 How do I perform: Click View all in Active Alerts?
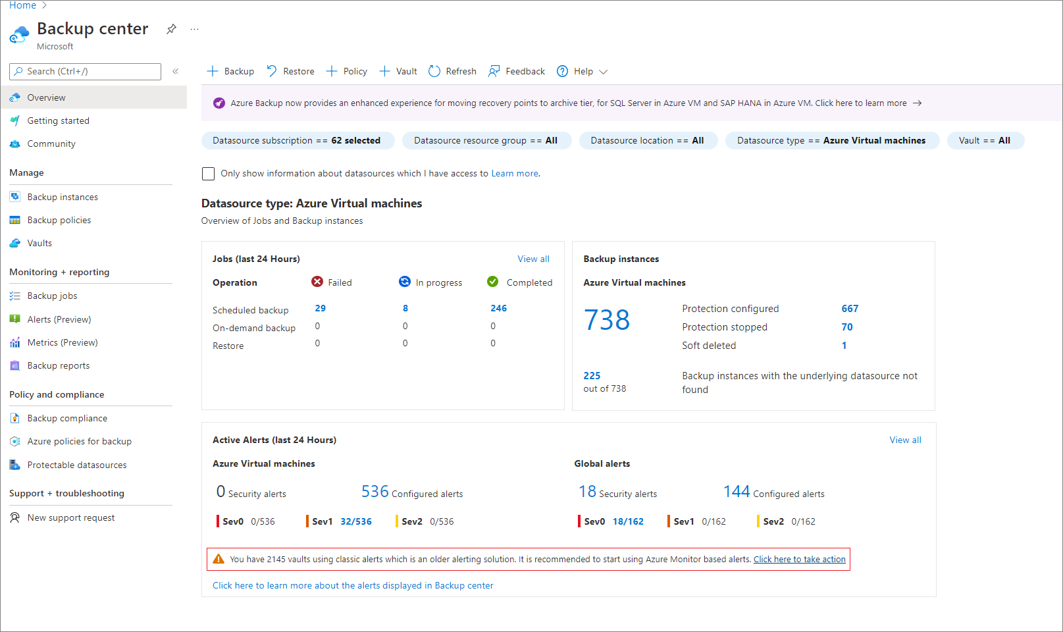pos(905,440)
